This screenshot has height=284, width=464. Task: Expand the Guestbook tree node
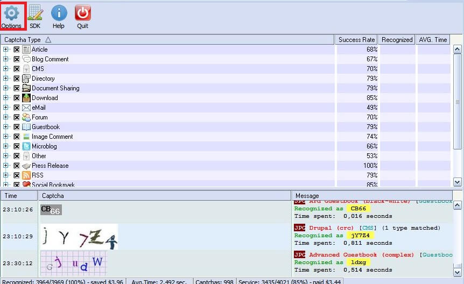coord(6,127)
